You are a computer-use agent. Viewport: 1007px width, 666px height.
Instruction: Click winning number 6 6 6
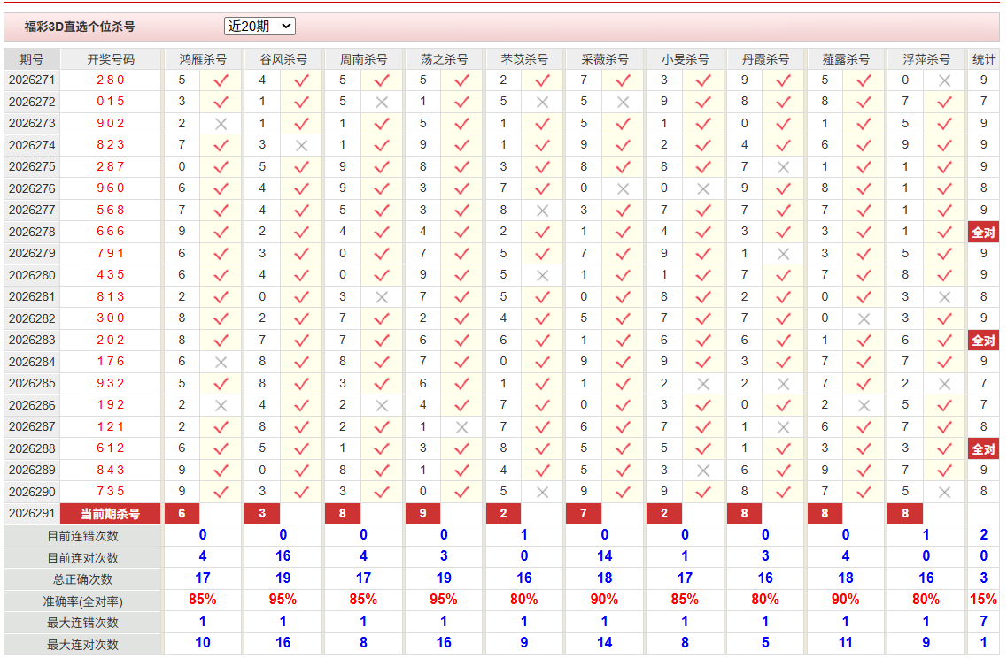(x=111, y=232)
